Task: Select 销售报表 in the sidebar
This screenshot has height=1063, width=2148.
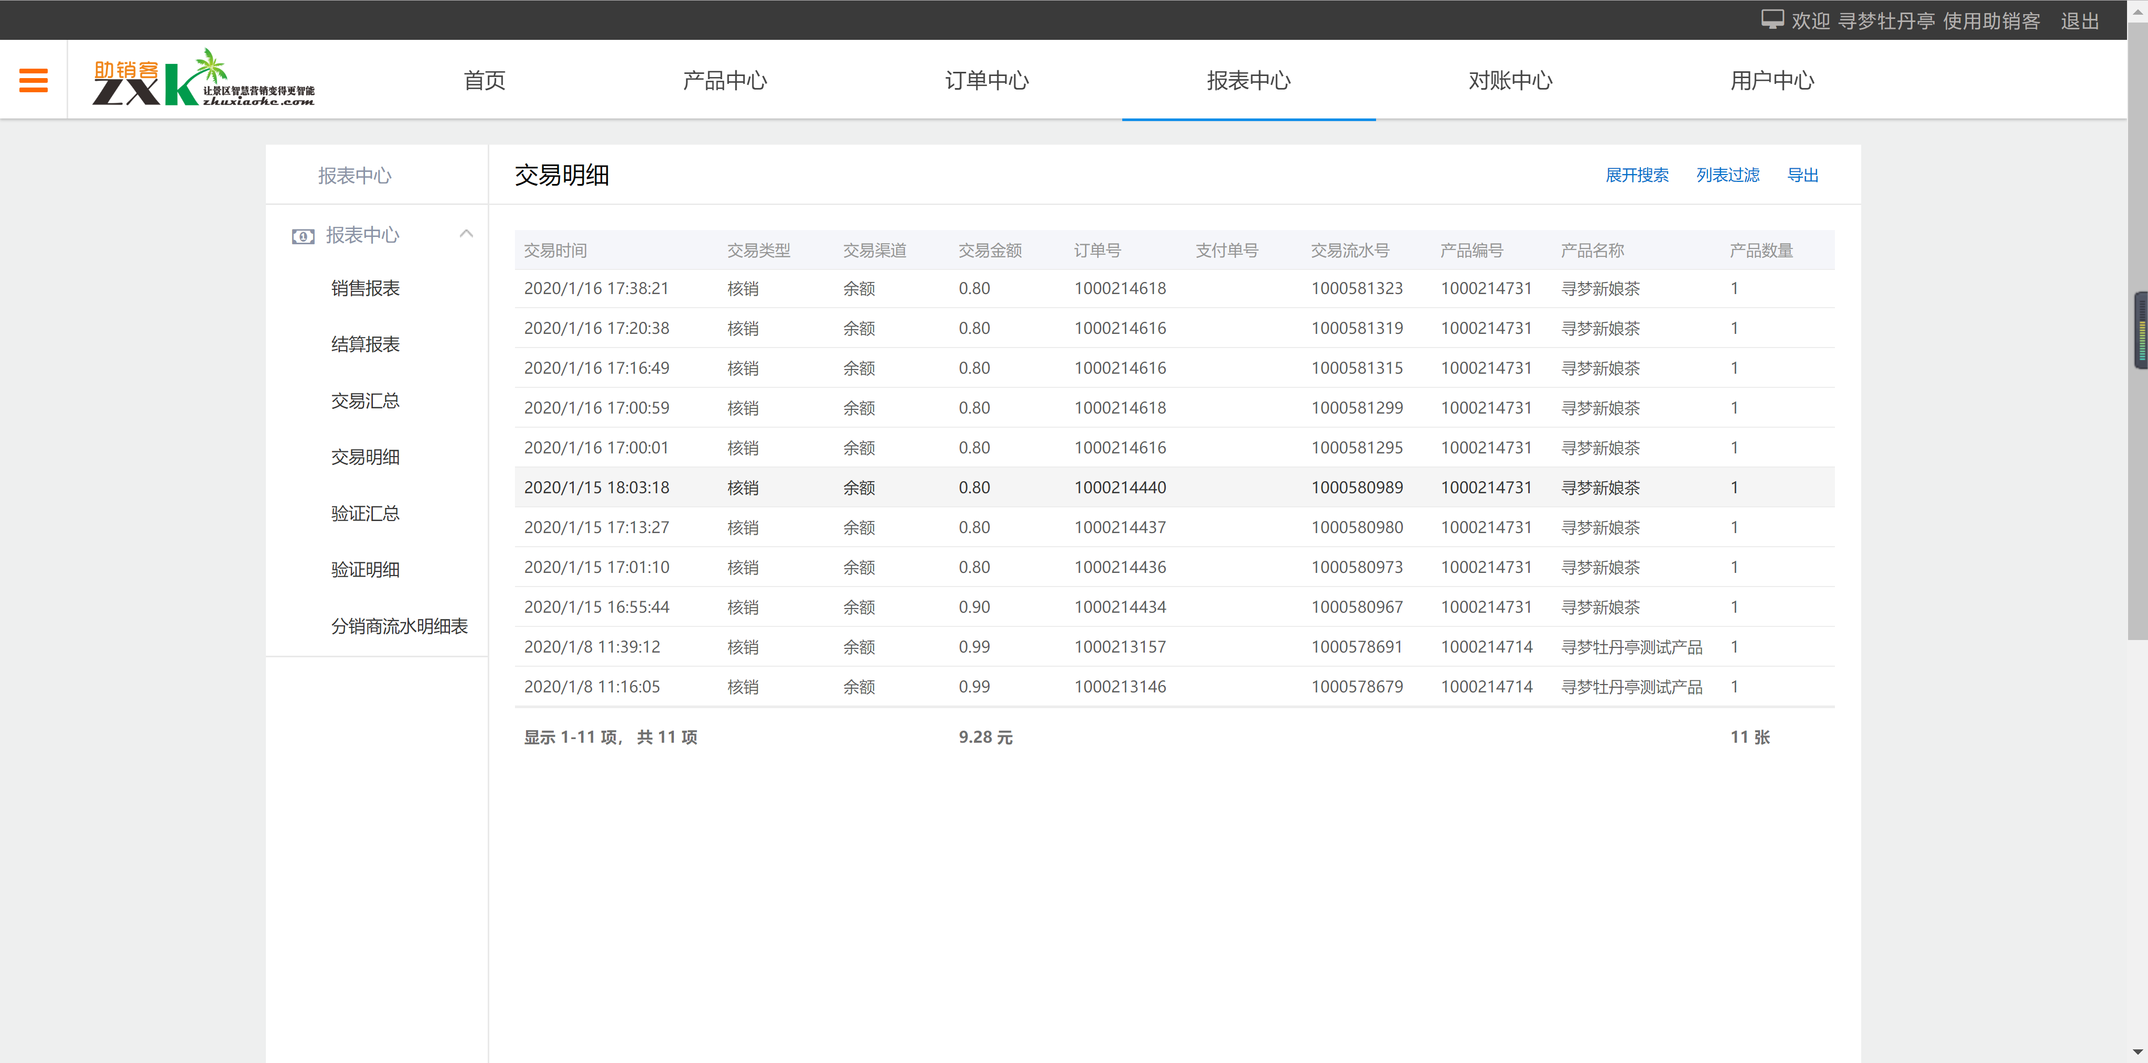Action: point(364,288)
